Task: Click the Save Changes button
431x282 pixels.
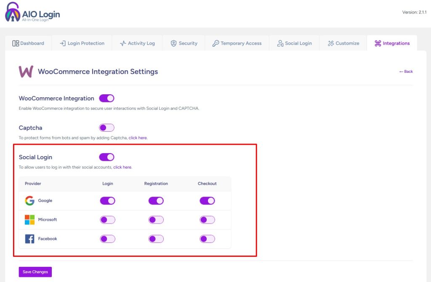Action: (35, 272)
